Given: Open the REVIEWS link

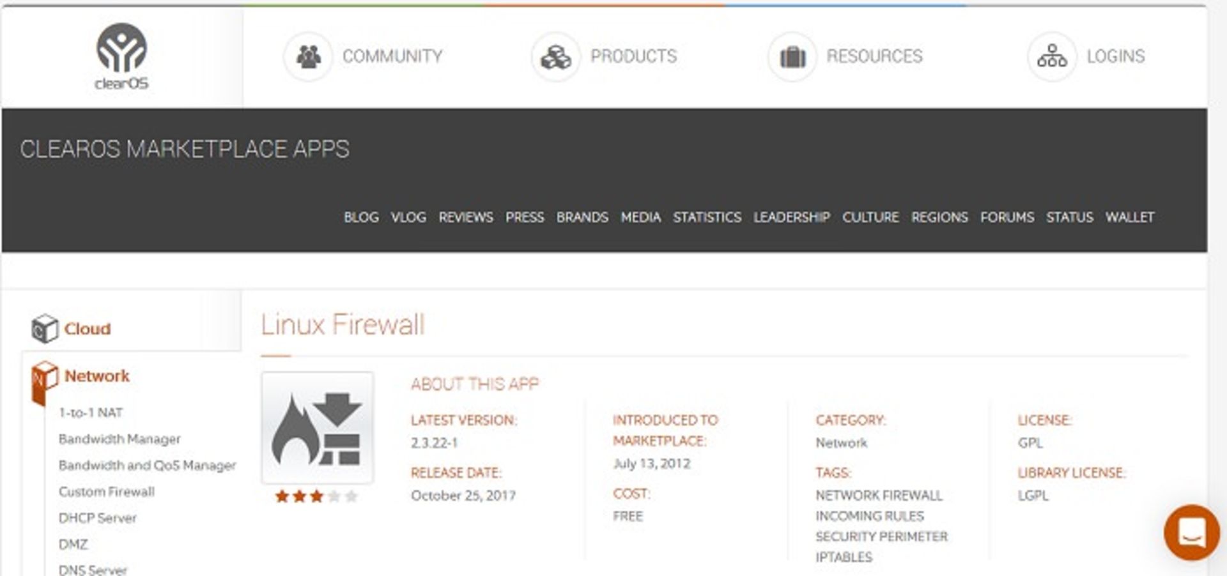Looking at the screenshot, I should click(x=466, y=217).
